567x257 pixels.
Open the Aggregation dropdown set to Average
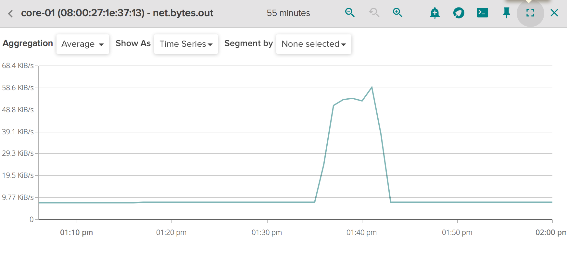click(x=82, y=44)
